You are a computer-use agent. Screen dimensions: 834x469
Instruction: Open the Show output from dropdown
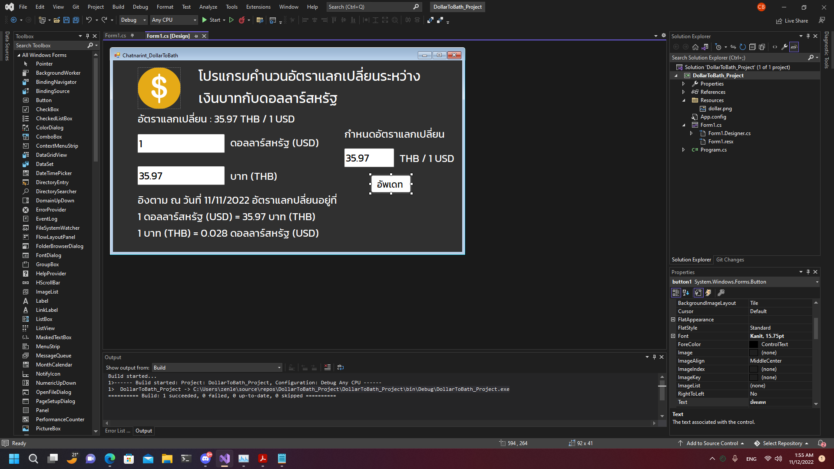click(x=278, y=367)
